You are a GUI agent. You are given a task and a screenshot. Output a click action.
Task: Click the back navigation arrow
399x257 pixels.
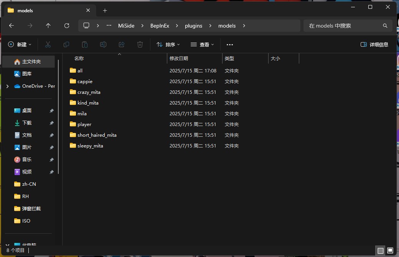(x=12, y=26)
